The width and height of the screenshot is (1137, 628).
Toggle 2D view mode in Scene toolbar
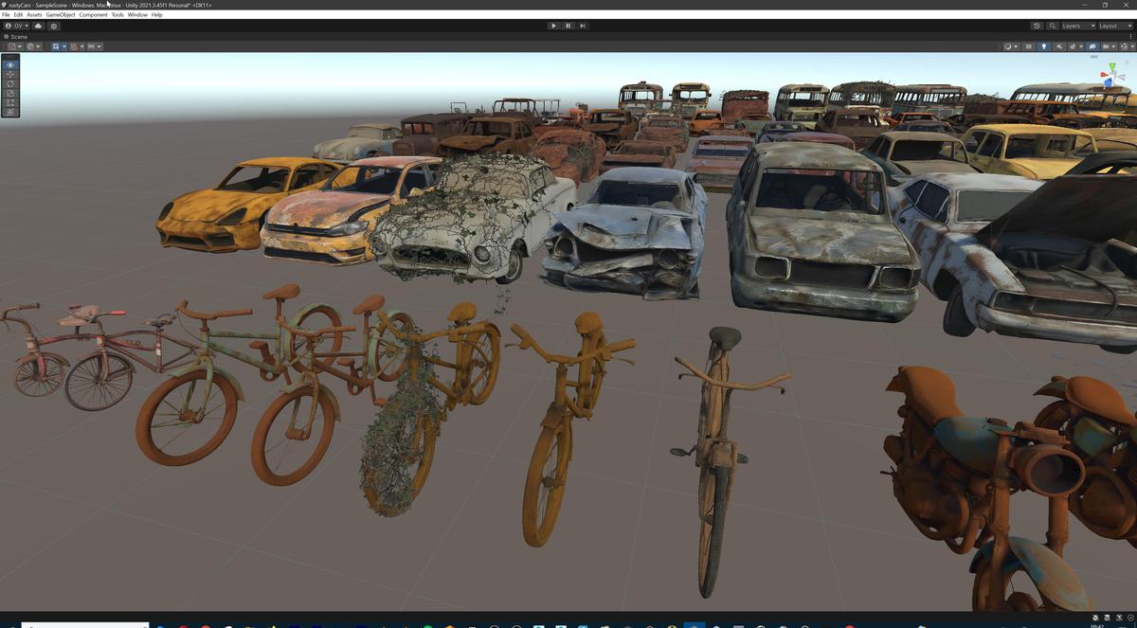(1029, 46)
